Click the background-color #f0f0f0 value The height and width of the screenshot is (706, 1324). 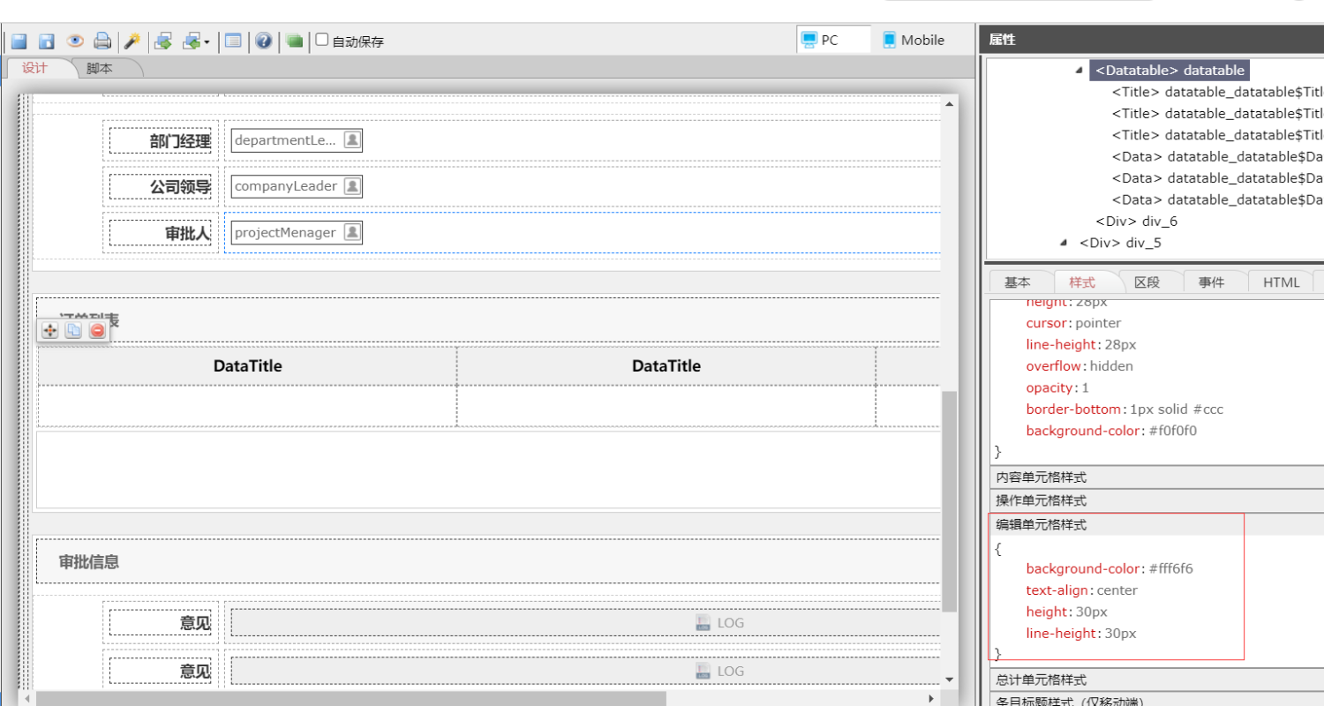[1173, 432]
